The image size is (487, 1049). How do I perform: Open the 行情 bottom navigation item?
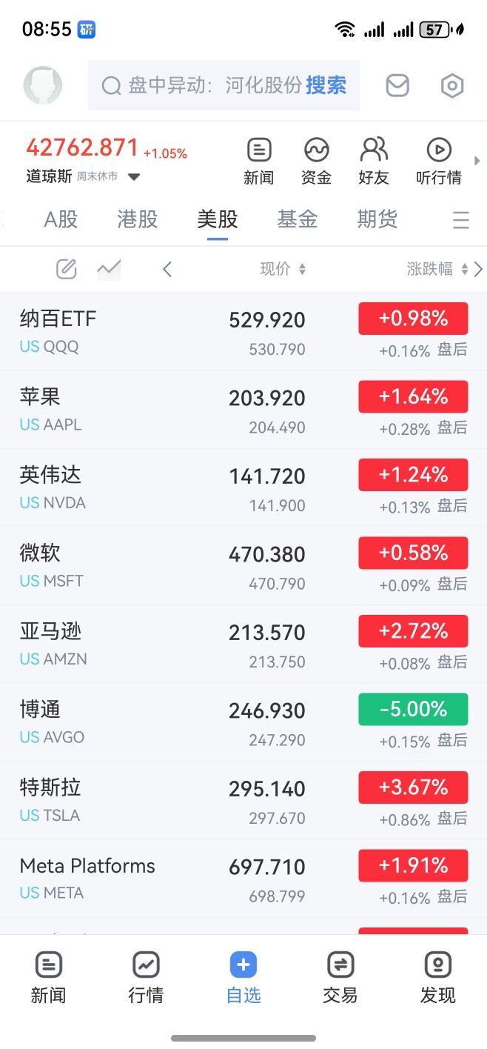(146, 978)
